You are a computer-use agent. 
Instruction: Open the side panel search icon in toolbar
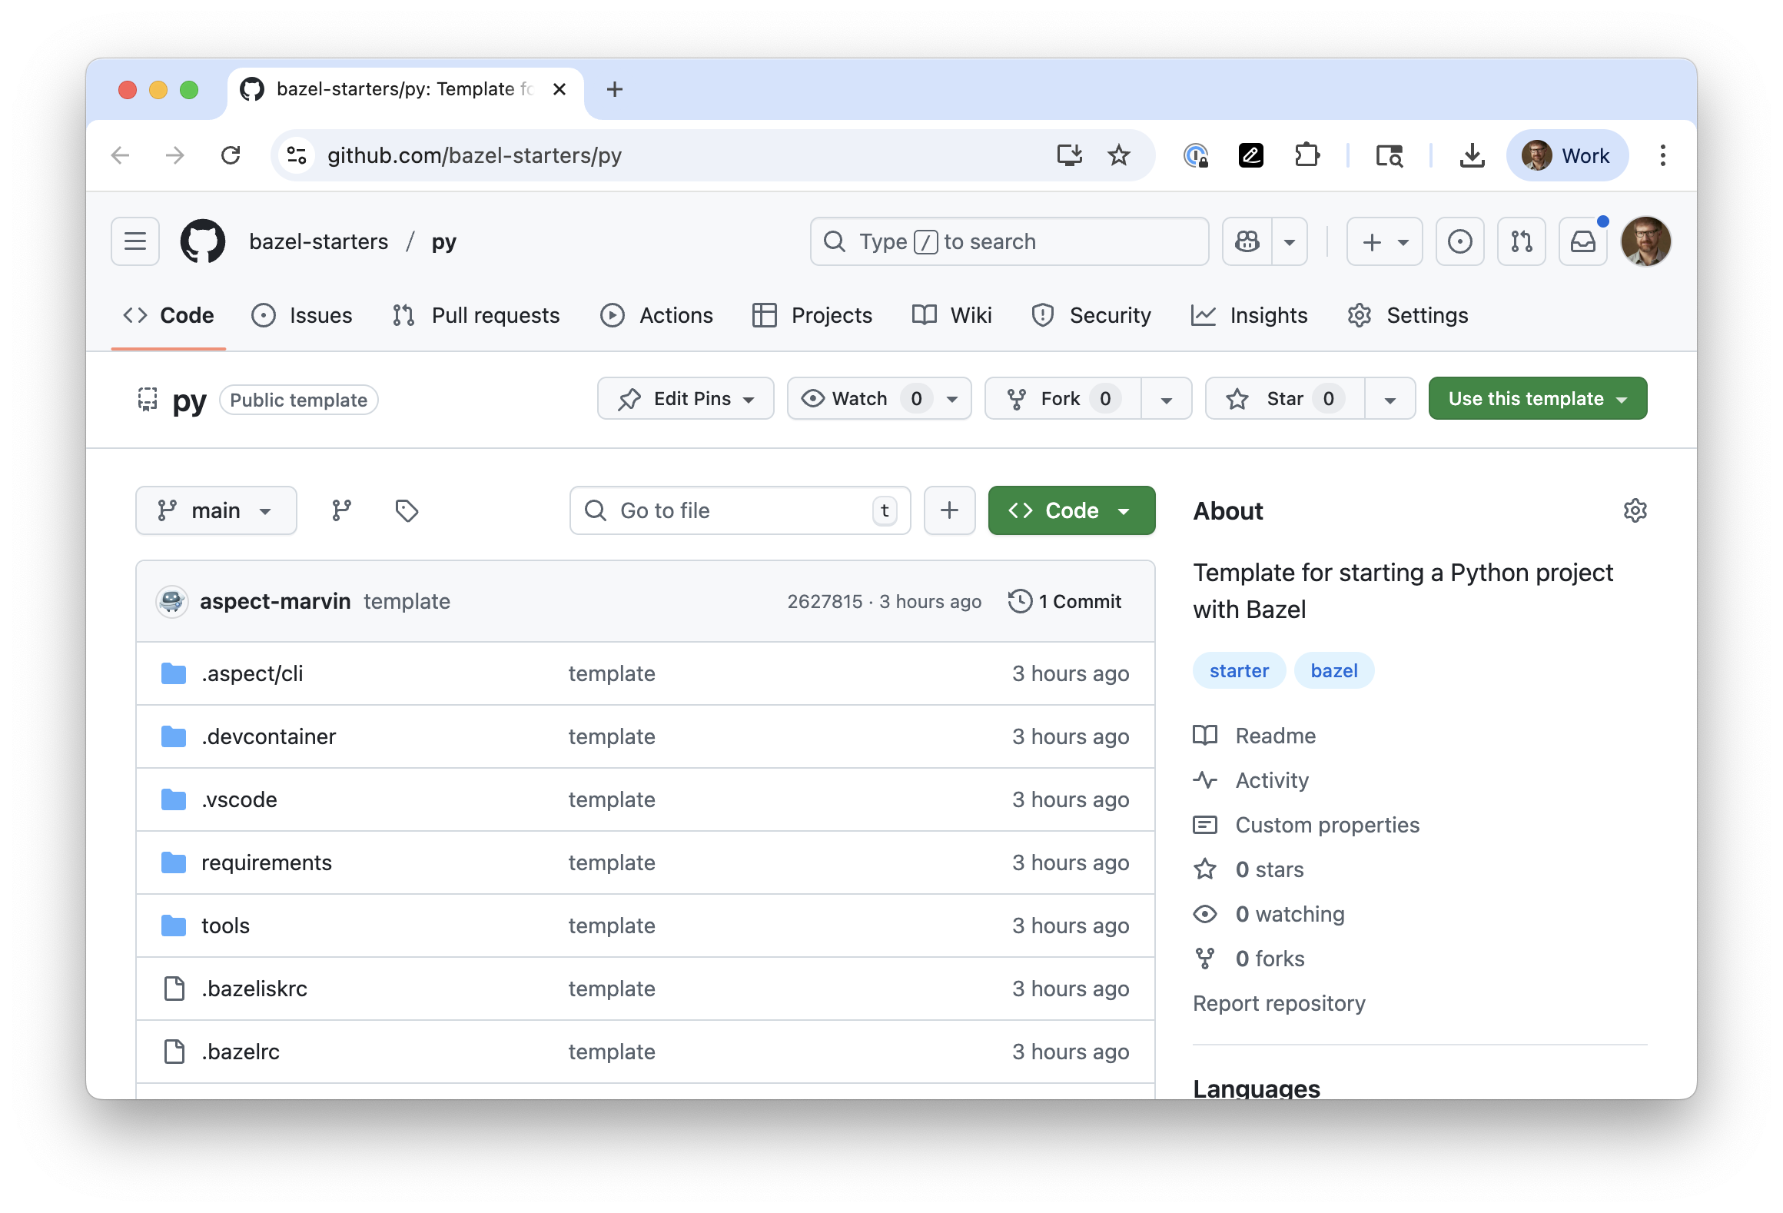click(1390, 155)
